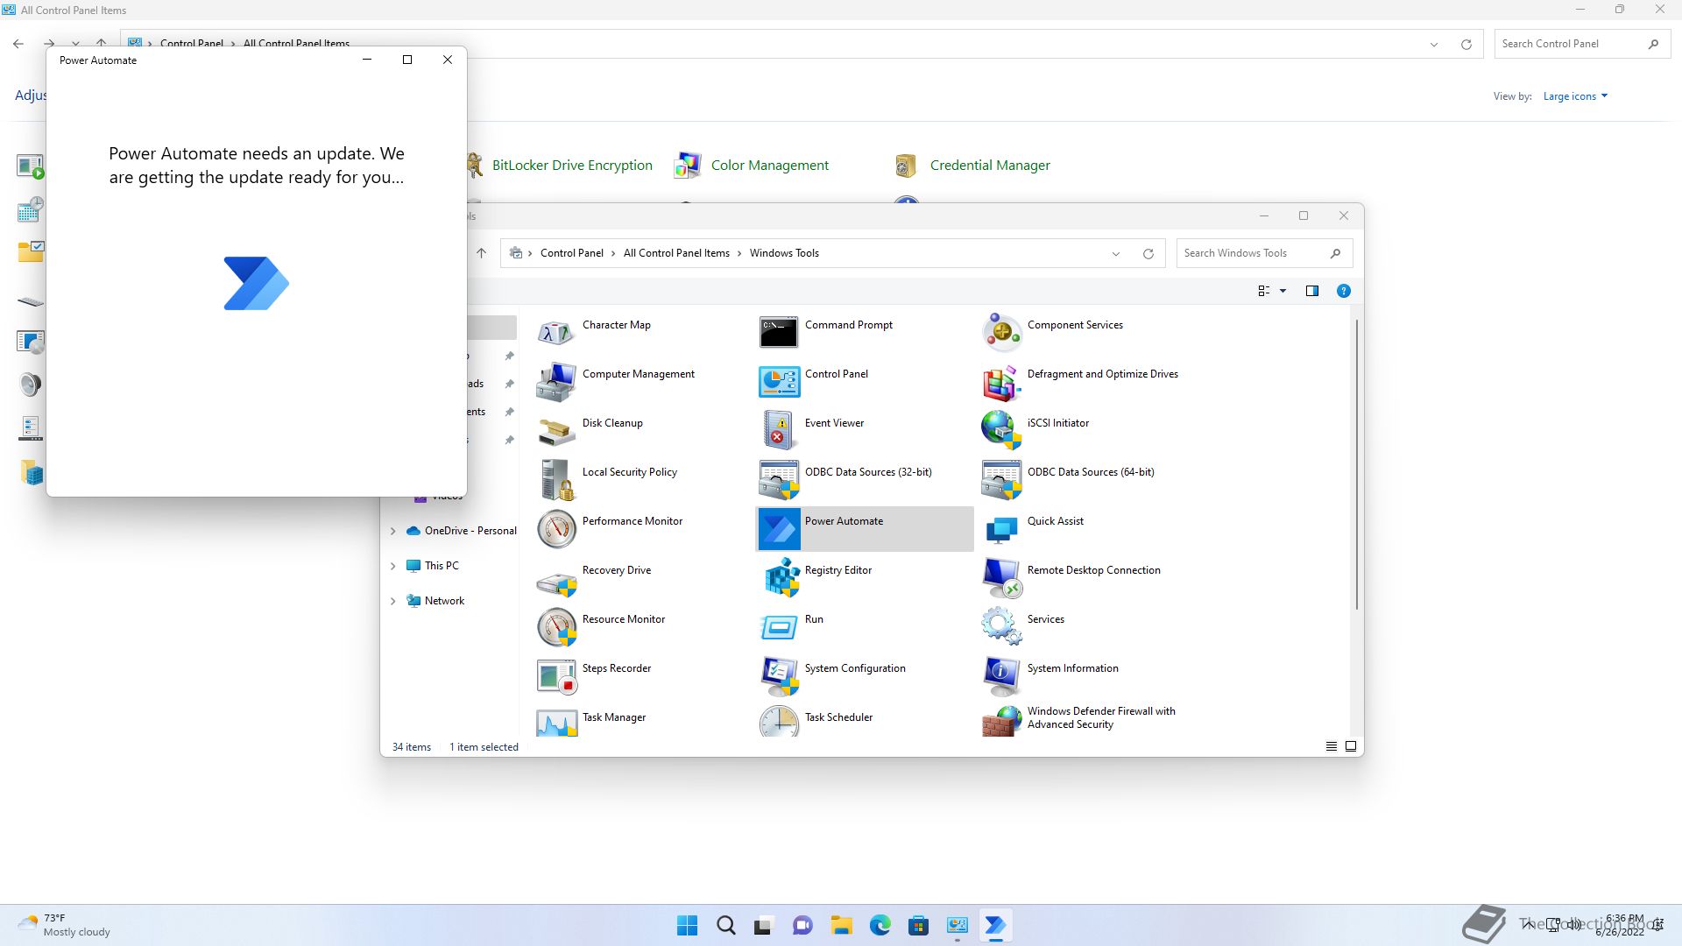Open System Information icon

coord(1001,676)
